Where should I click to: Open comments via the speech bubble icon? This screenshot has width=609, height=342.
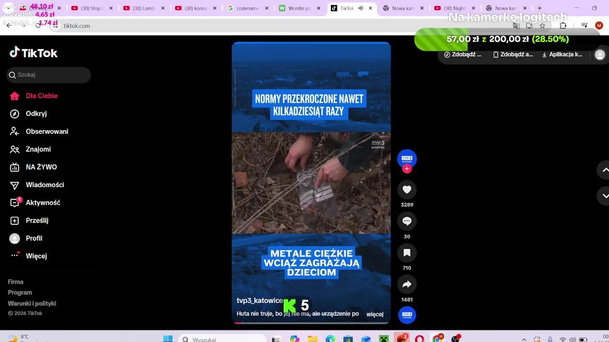(407, 221)
